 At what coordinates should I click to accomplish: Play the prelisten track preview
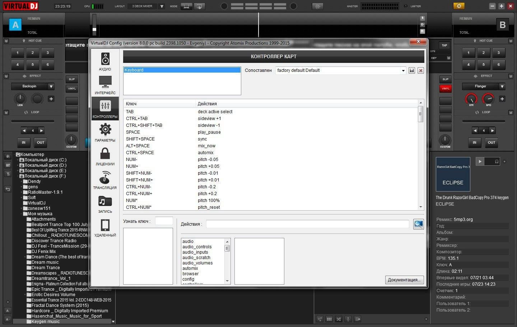tap(480, 162)
